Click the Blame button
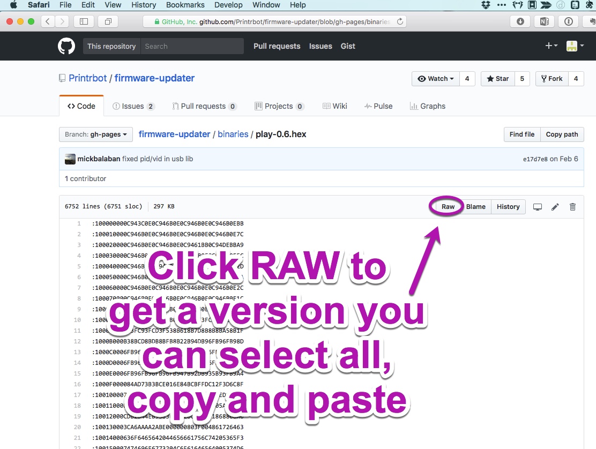 click(476, 207)
